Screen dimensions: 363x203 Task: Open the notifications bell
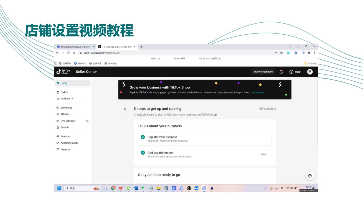point(281,72)
